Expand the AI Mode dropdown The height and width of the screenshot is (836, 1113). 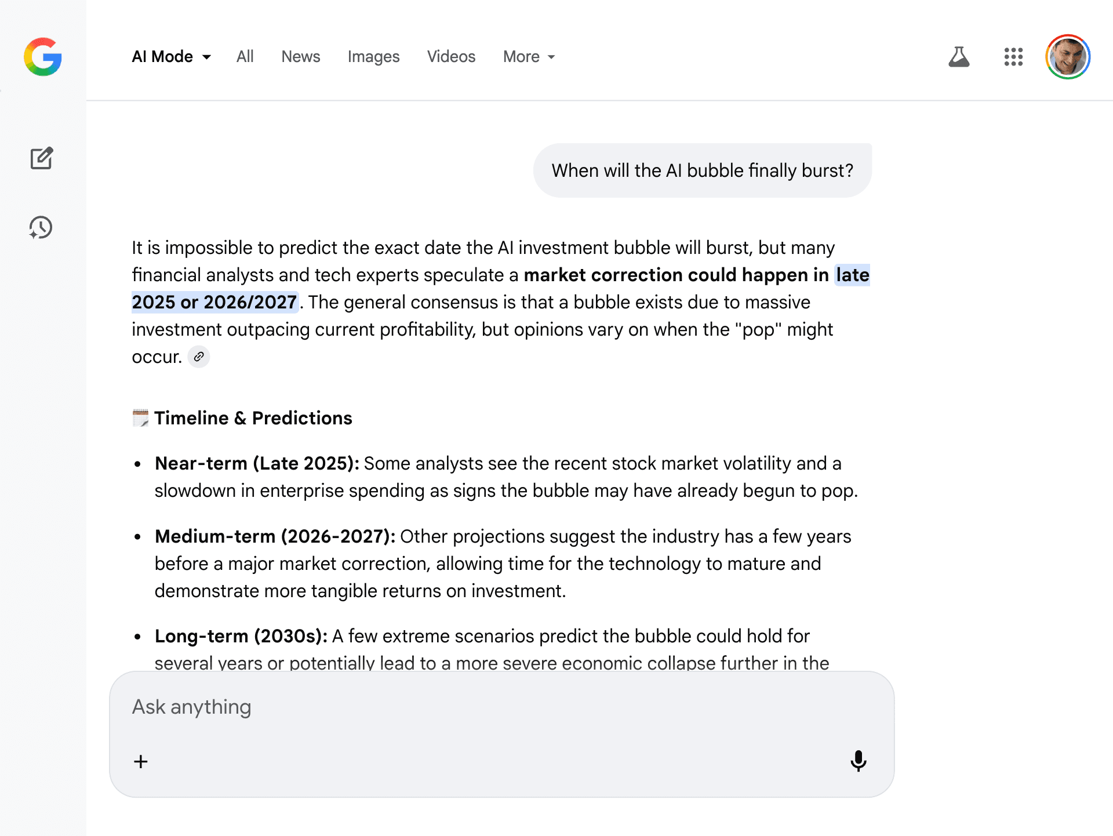(x=172, y=57)
